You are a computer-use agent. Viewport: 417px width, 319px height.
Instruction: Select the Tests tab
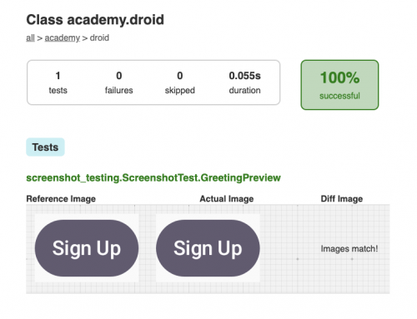click(45, 147)
